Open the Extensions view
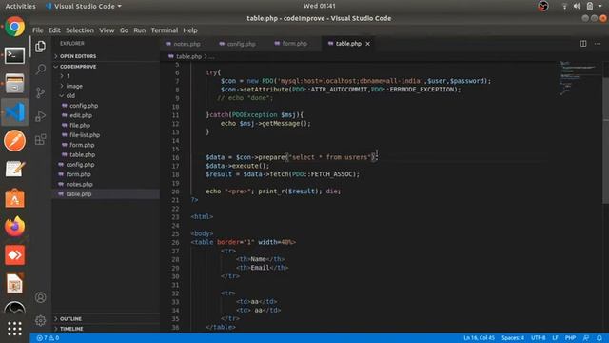609x343 pixels. 40,139
